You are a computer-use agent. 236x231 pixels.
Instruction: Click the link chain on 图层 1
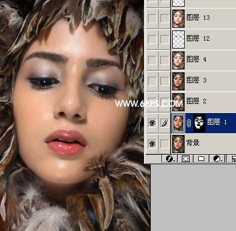189,123
